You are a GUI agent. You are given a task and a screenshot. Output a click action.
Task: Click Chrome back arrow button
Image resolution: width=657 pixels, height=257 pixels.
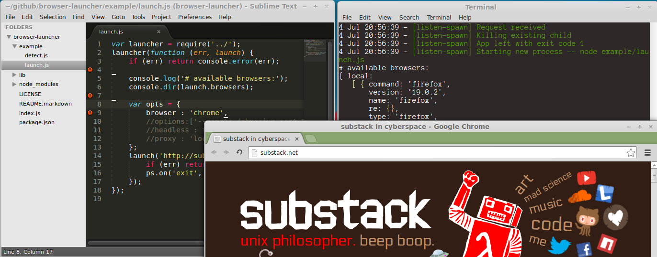[214, 152]
